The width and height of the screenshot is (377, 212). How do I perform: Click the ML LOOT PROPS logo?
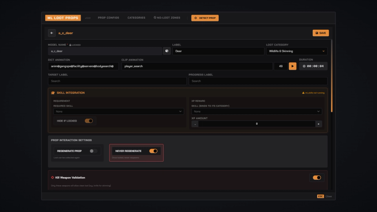[63, 18]
